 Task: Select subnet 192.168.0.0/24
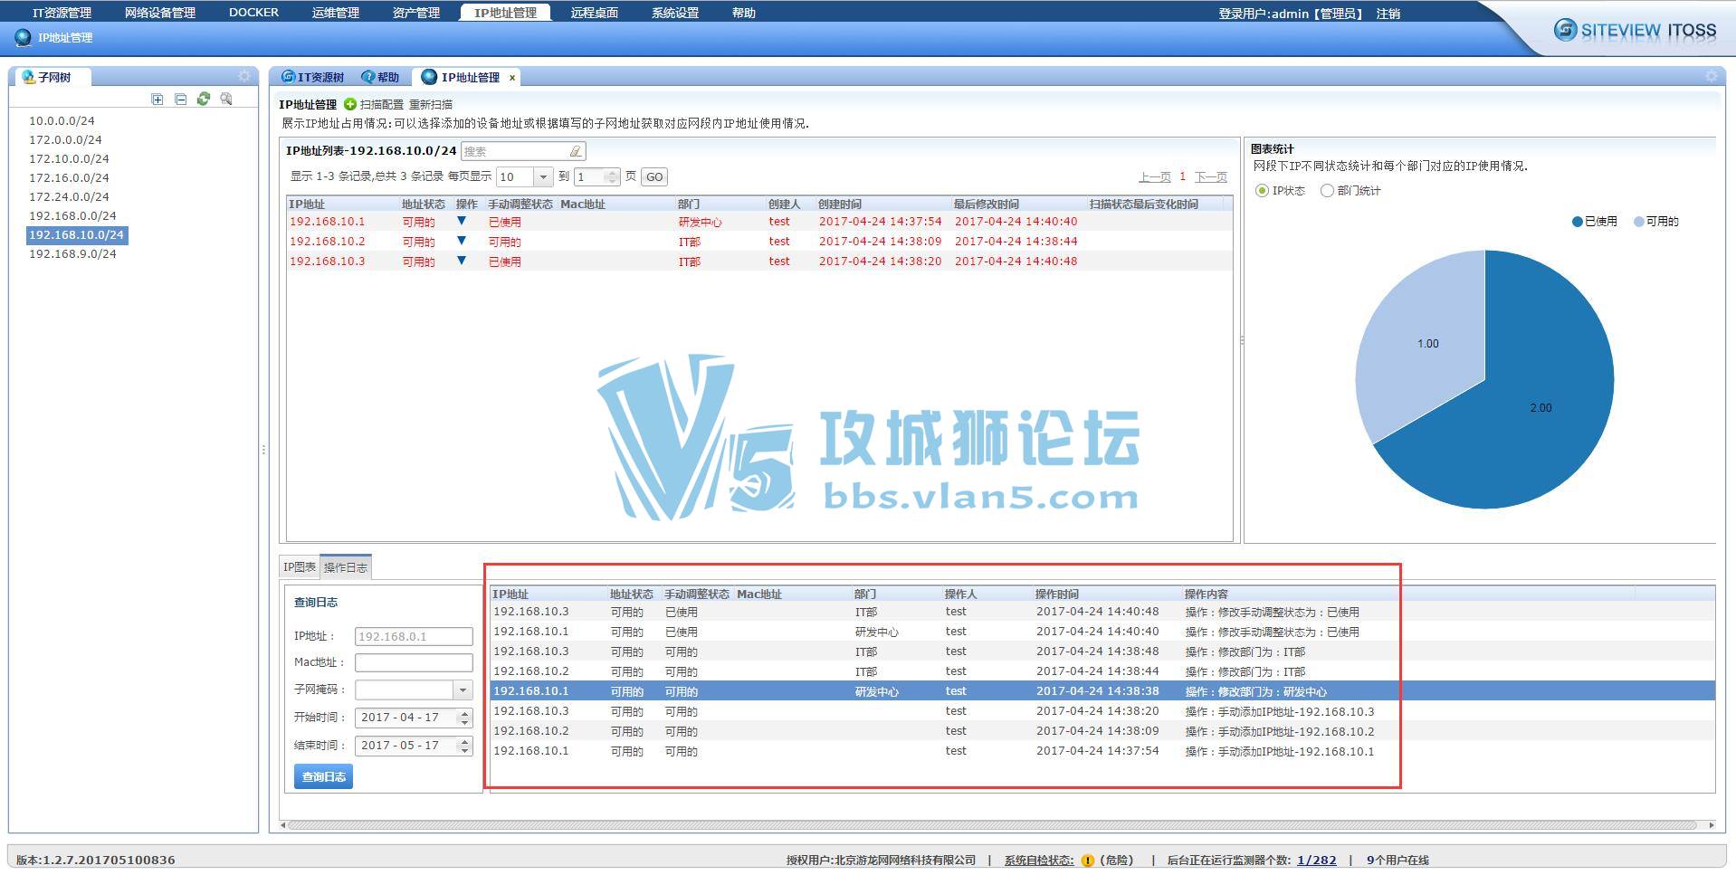point(72,215)
